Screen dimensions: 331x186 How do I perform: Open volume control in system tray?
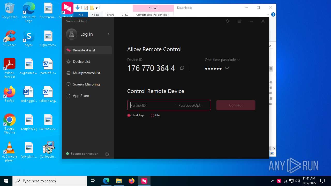point(298,181)
